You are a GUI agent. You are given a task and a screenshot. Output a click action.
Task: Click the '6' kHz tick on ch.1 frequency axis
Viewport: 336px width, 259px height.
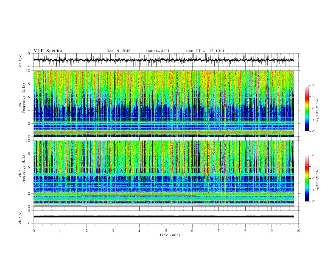(30, 97)
